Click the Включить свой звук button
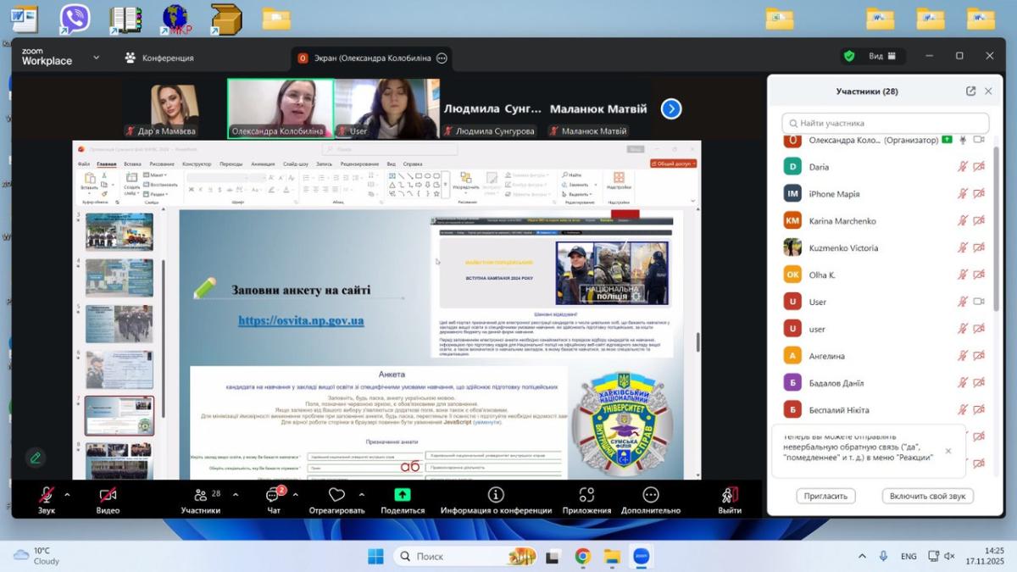This screenshot has width=1017, height=572. 927,496
